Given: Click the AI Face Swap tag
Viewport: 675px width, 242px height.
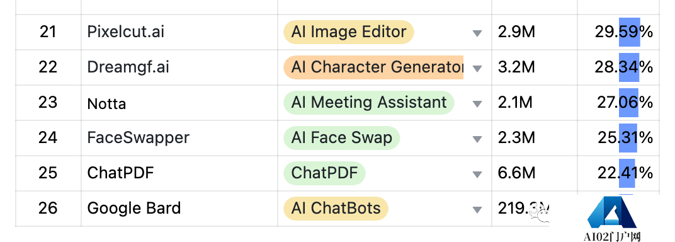Looking at the screenshot, I should tap(341, 138).
